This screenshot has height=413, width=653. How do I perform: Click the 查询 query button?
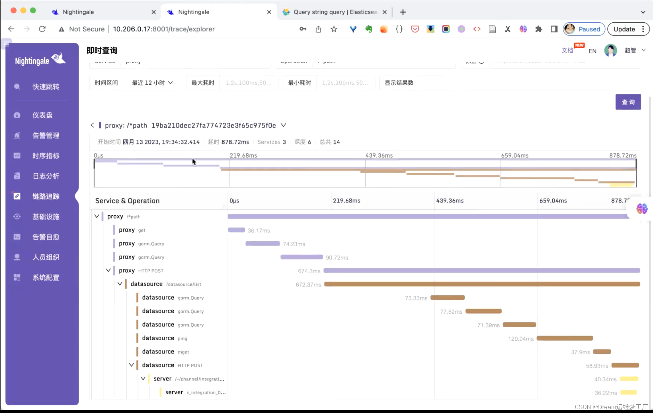(x=628, y=102)
